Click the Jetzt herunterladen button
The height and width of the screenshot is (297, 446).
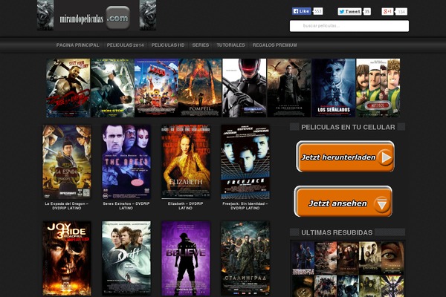[x=345, y=157]
